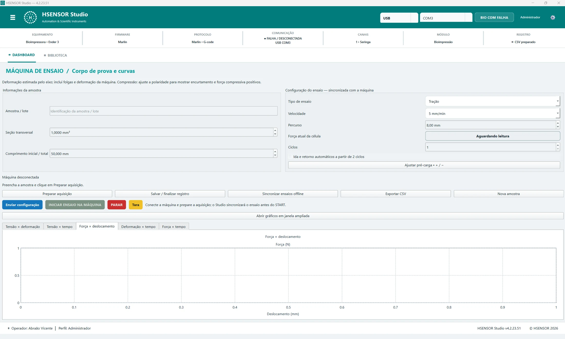Expand the Velocidade 5 mm/min dropdown

[x=493, y=113]
